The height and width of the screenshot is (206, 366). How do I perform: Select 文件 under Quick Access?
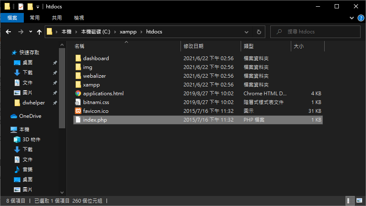[x=28, y=83]
